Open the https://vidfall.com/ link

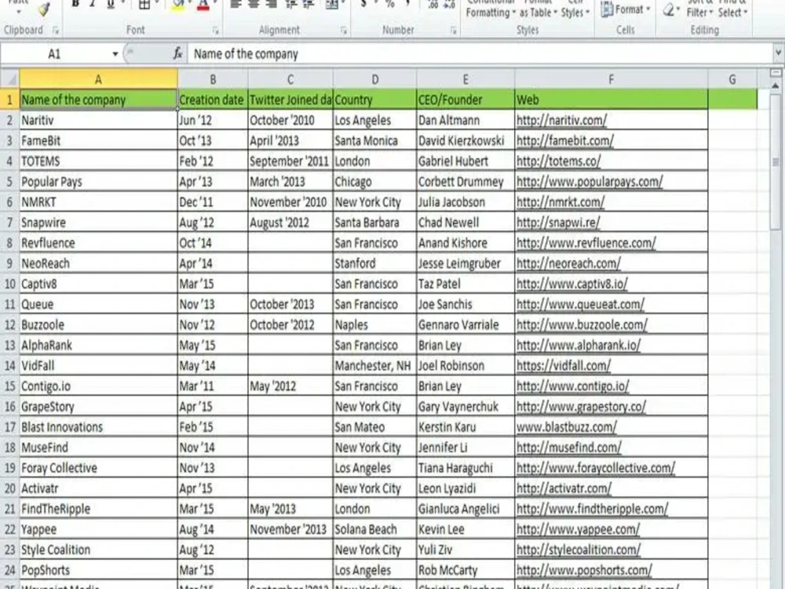point(563,366)
